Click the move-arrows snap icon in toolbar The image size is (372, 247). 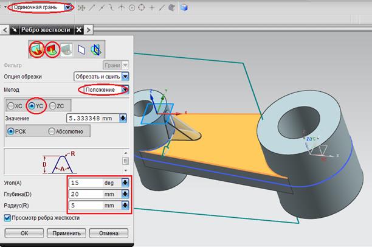tap(83, 8)
